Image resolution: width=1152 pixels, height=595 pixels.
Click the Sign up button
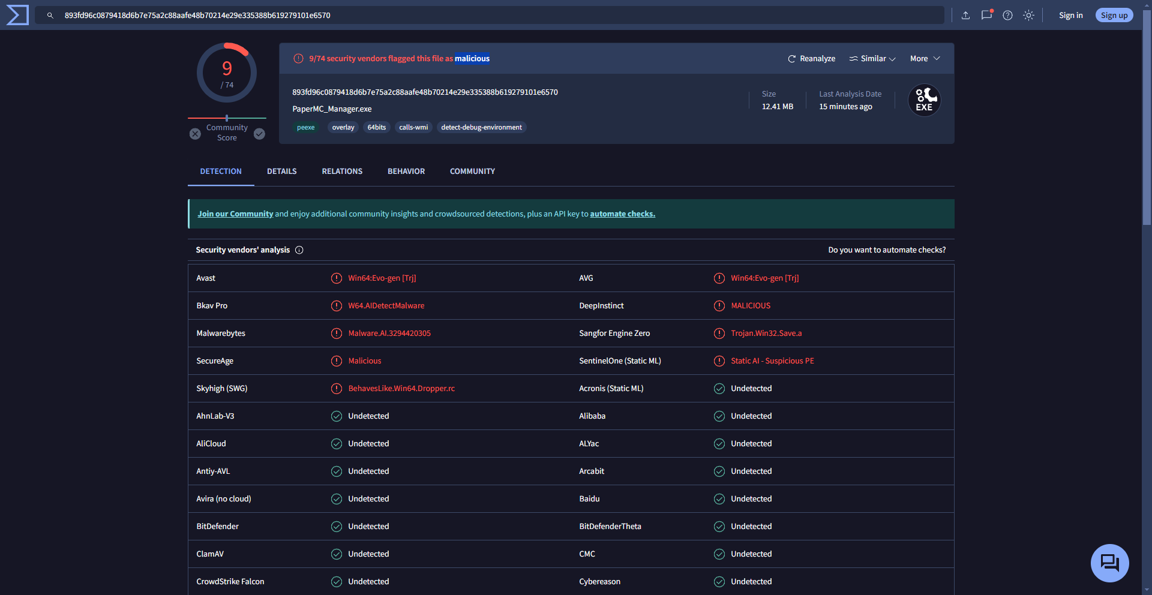pyautogui.click(x=1114, y=16)
